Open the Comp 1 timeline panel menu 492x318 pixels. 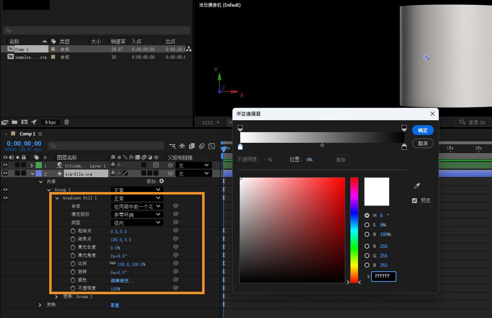(x=40, y=134)
